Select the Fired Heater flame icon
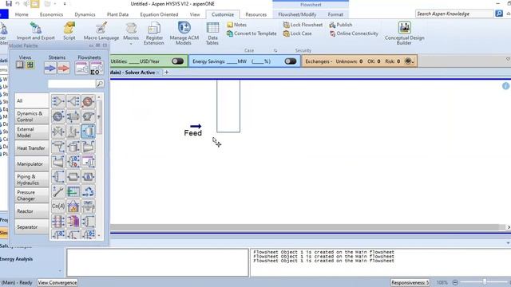511x287 pixels. click(x=73, y=206)
